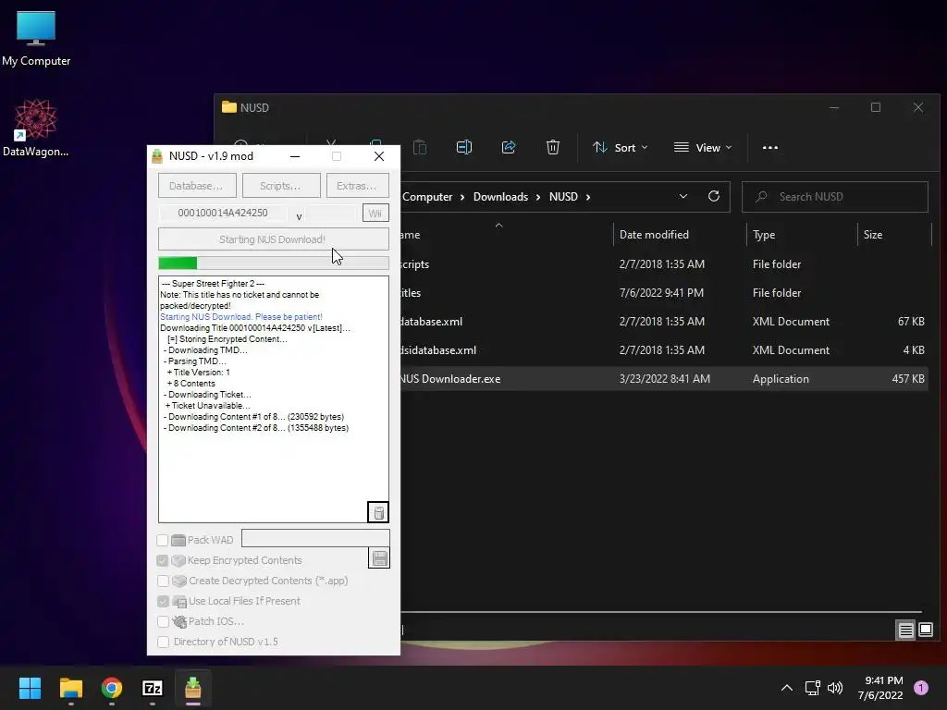Screen dimensions: 947x710
Task: Click the save disk icon in NUSD
Action: 379,558
